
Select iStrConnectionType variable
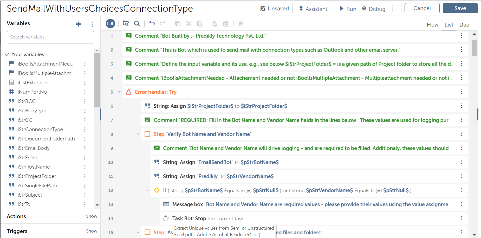tap(40, 129)
